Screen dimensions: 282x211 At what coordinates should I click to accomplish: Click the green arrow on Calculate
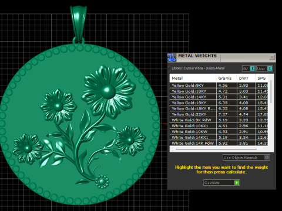pos(237,183)
